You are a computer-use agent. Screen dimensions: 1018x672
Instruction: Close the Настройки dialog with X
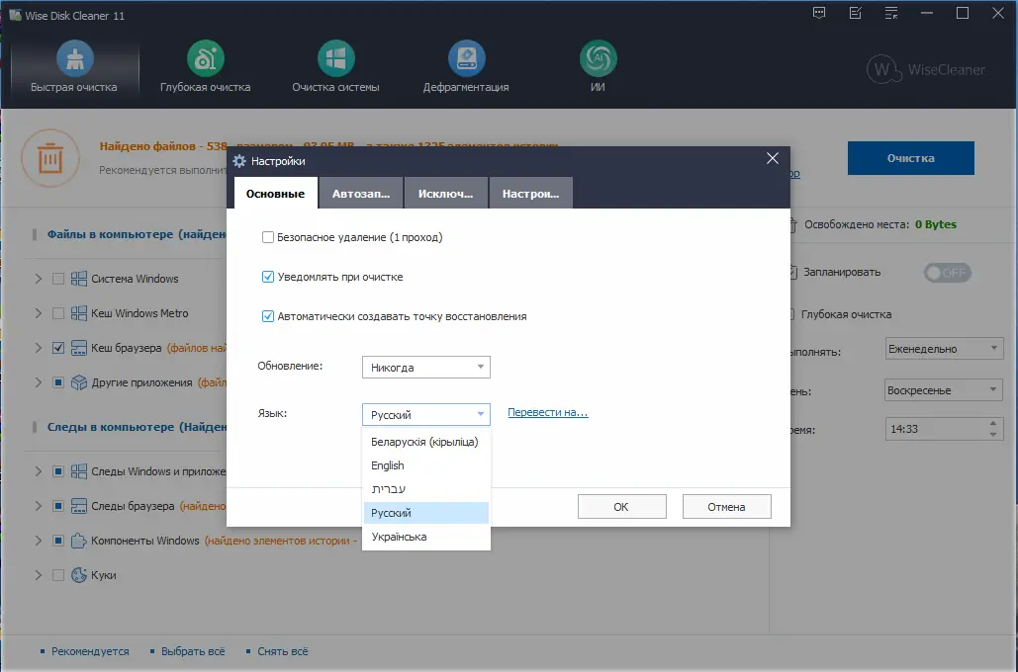tap(773, 158)
